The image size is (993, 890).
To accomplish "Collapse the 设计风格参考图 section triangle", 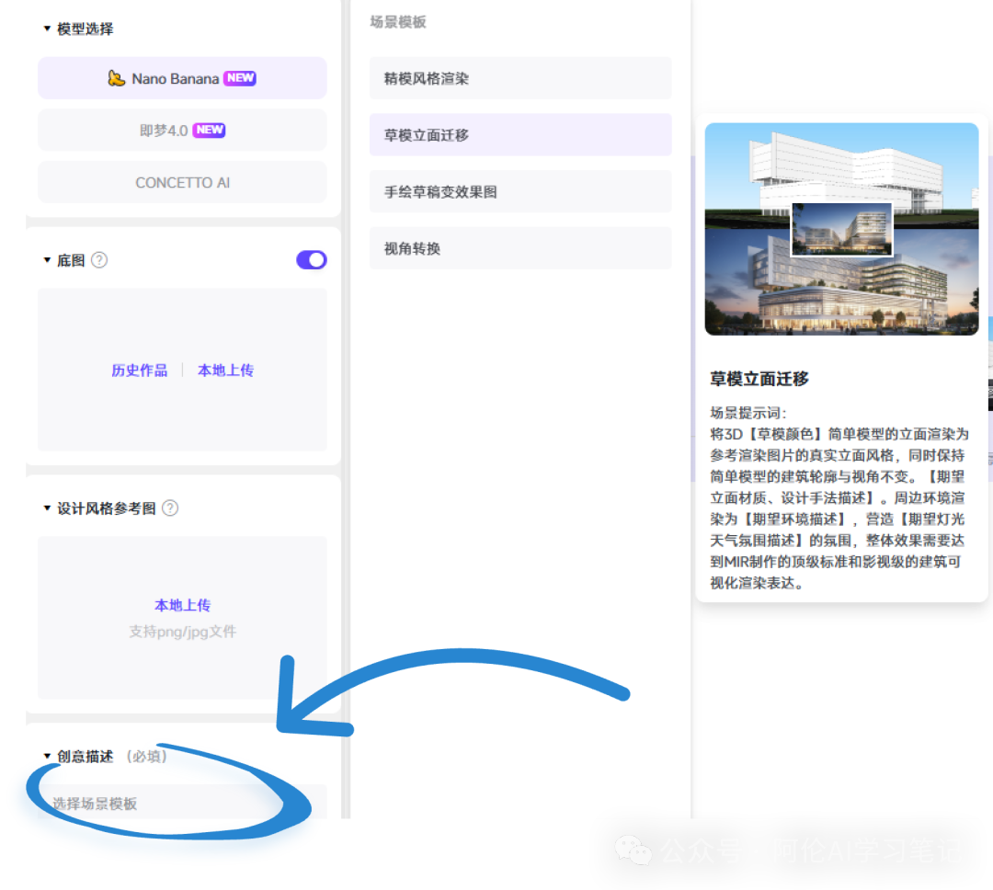I will pos(47,508).
